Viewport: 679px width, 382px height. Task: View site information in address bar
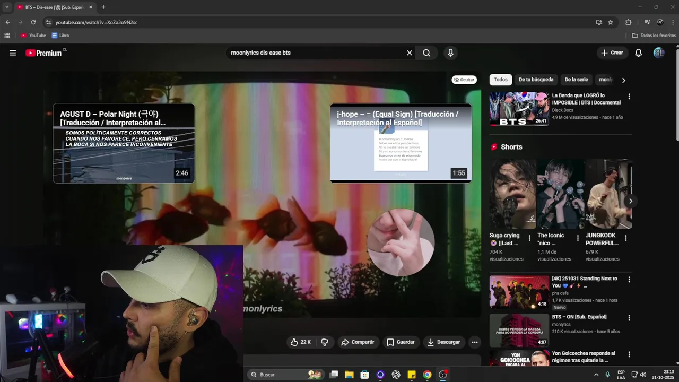point(48,22)
